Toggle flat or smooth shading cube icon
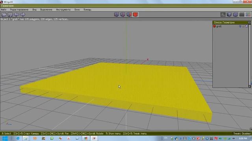Image resolution: width=252 pixels, height=141 pixels. 229,14
